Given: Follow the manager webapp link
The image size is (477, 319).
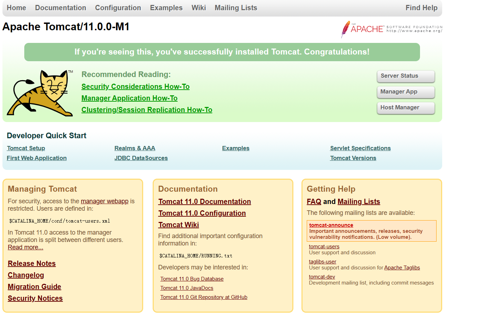Looking at the screenshot, I should point(104,201).
